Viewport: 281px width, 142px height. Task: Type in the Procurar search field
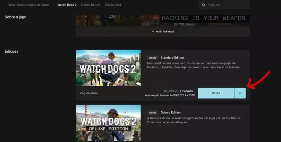[x=227, y=5]
